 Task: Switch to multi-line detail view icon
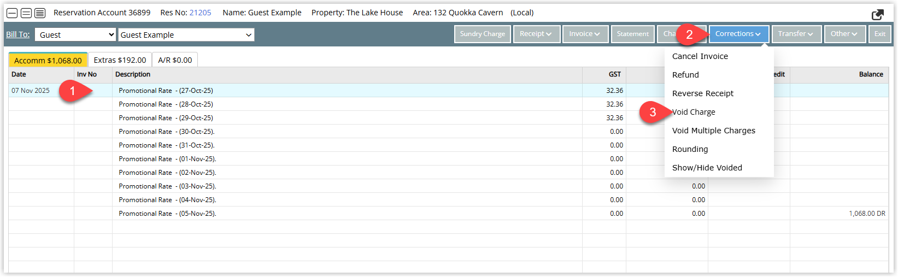[x=40, y=13]
